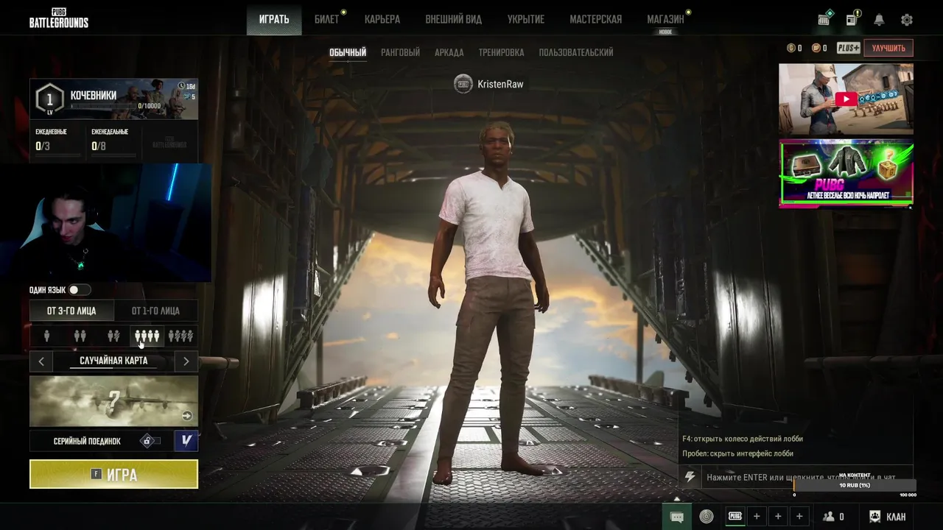The height and width of the screenshot is (530, 943).
Task: Open the БИЛЕТ tab
Action: click(326, 19)
